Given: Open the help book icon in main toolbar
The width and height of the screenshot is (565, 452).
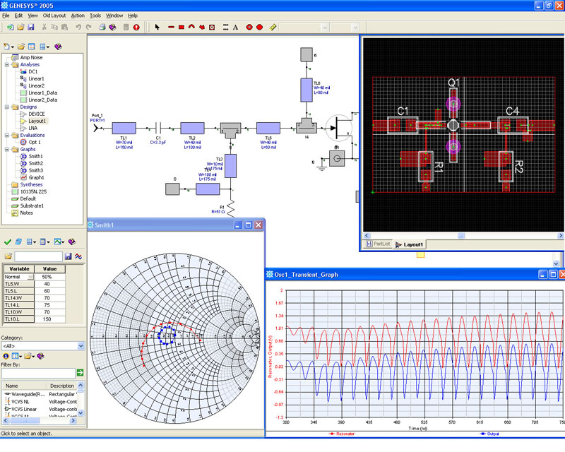Looking at the screenshot, I should click(112, 27).
